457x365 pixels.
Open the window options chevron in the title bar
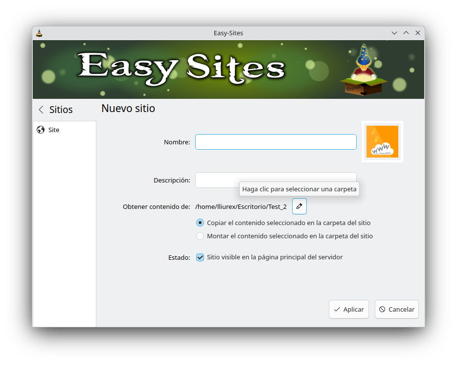[x=394, y=33]
